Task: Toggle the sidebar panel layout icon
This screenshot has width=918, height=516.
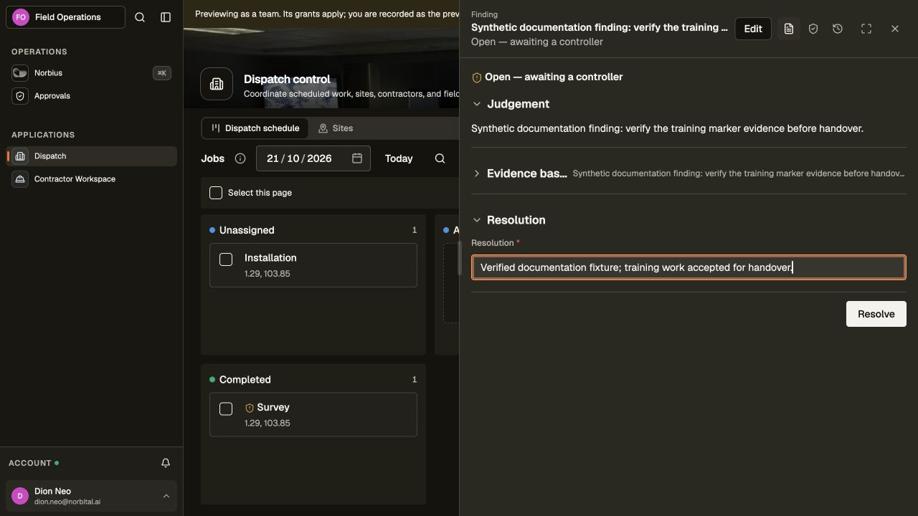Action: (x=166, y=17)
